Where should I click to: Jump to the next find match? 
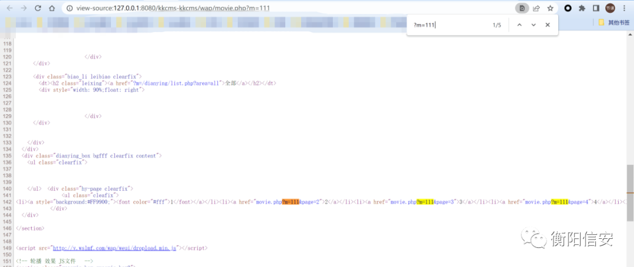[533, 25]
